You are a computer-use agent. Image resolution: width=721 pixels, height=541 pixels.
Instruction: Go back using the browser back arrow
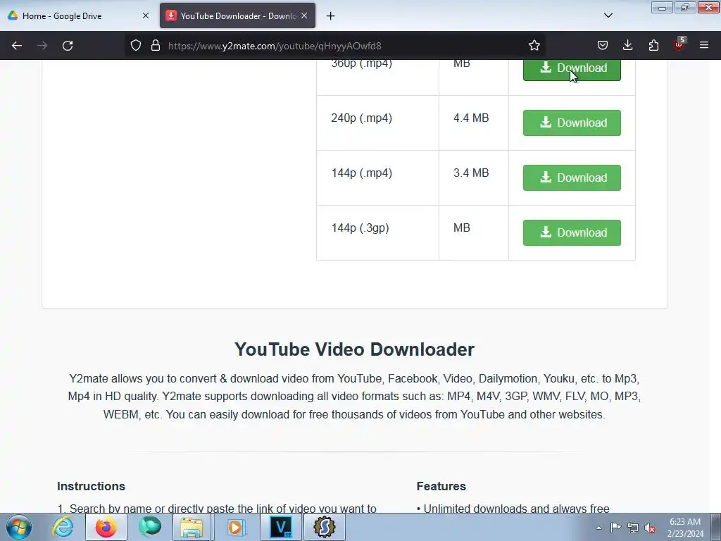(17, 46)
